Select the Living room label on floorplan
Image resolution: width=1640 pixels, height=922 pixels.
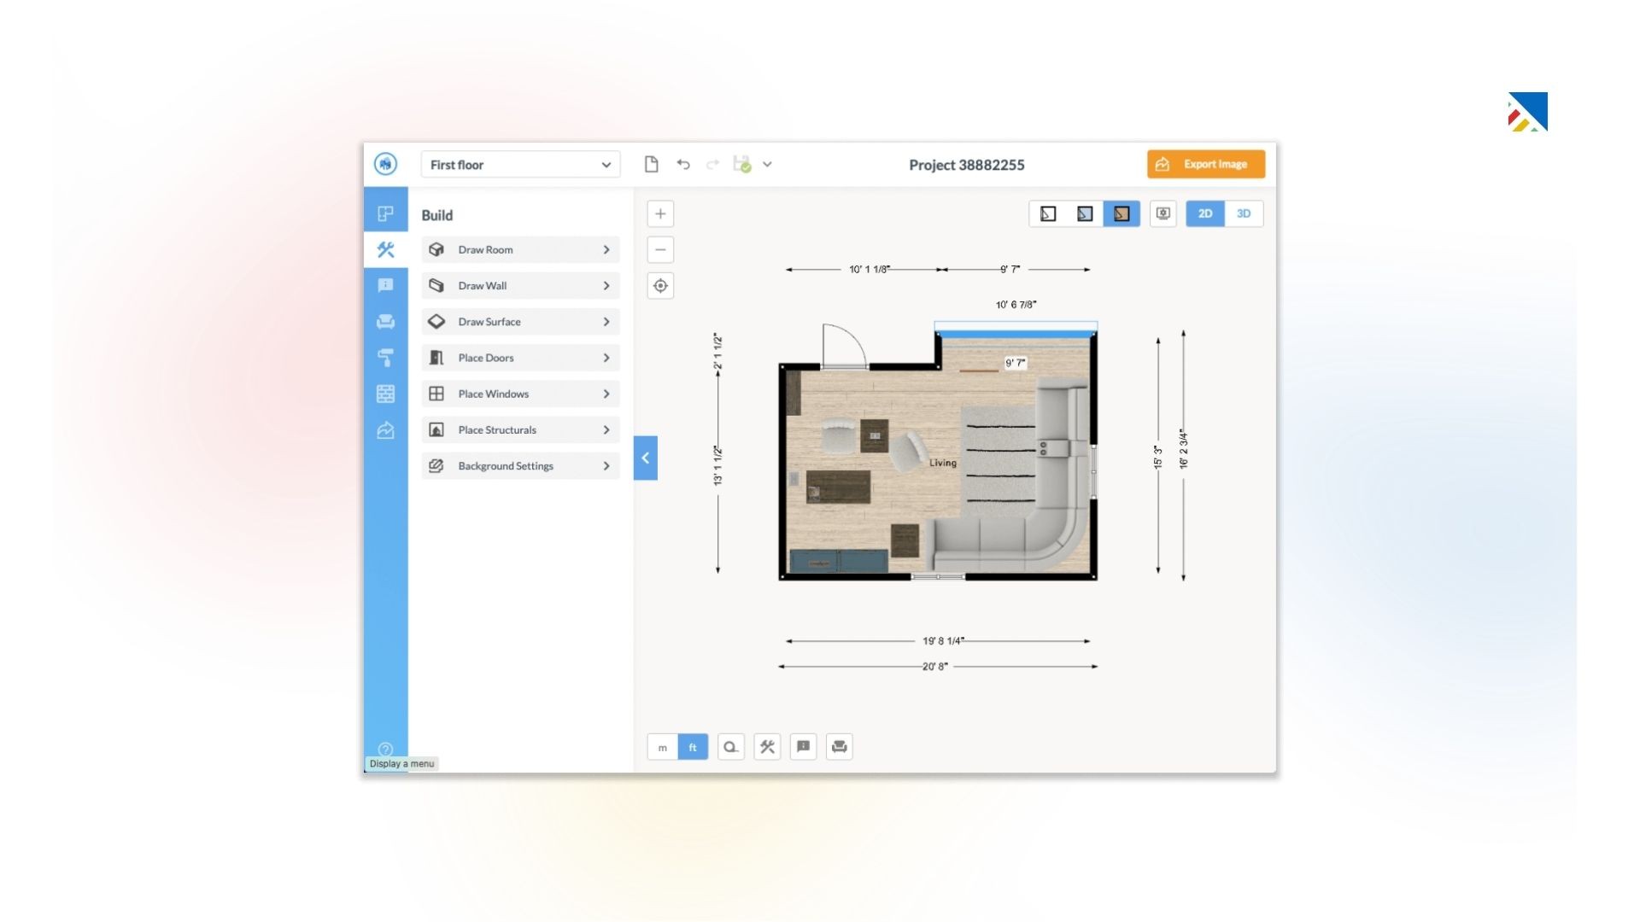pos(942,463)
